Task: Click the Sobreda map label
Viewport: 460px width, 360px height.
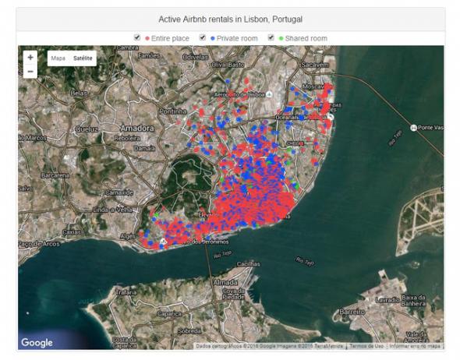Action: click(189, 331)
